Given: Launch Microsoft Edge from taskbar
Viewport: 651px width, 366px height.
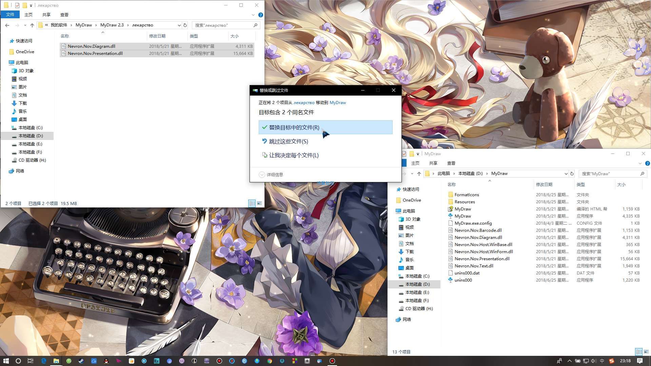Looking at the screenshot, I should pos(43,361).
